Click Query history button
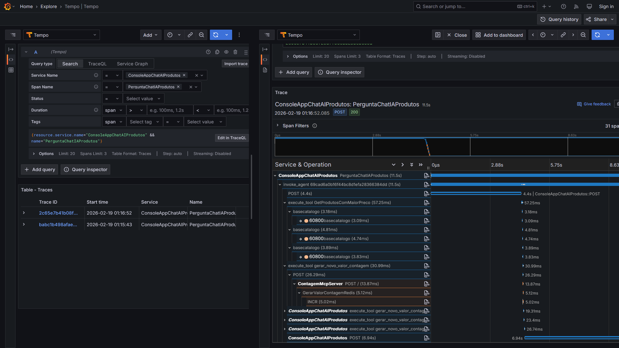 [x=559, y=19]
